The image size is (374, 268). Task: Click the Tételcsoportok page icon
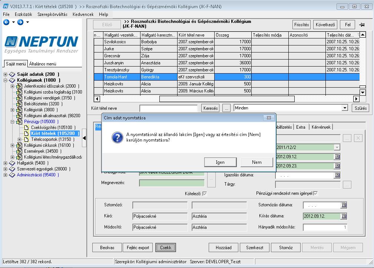pos(26,139)
